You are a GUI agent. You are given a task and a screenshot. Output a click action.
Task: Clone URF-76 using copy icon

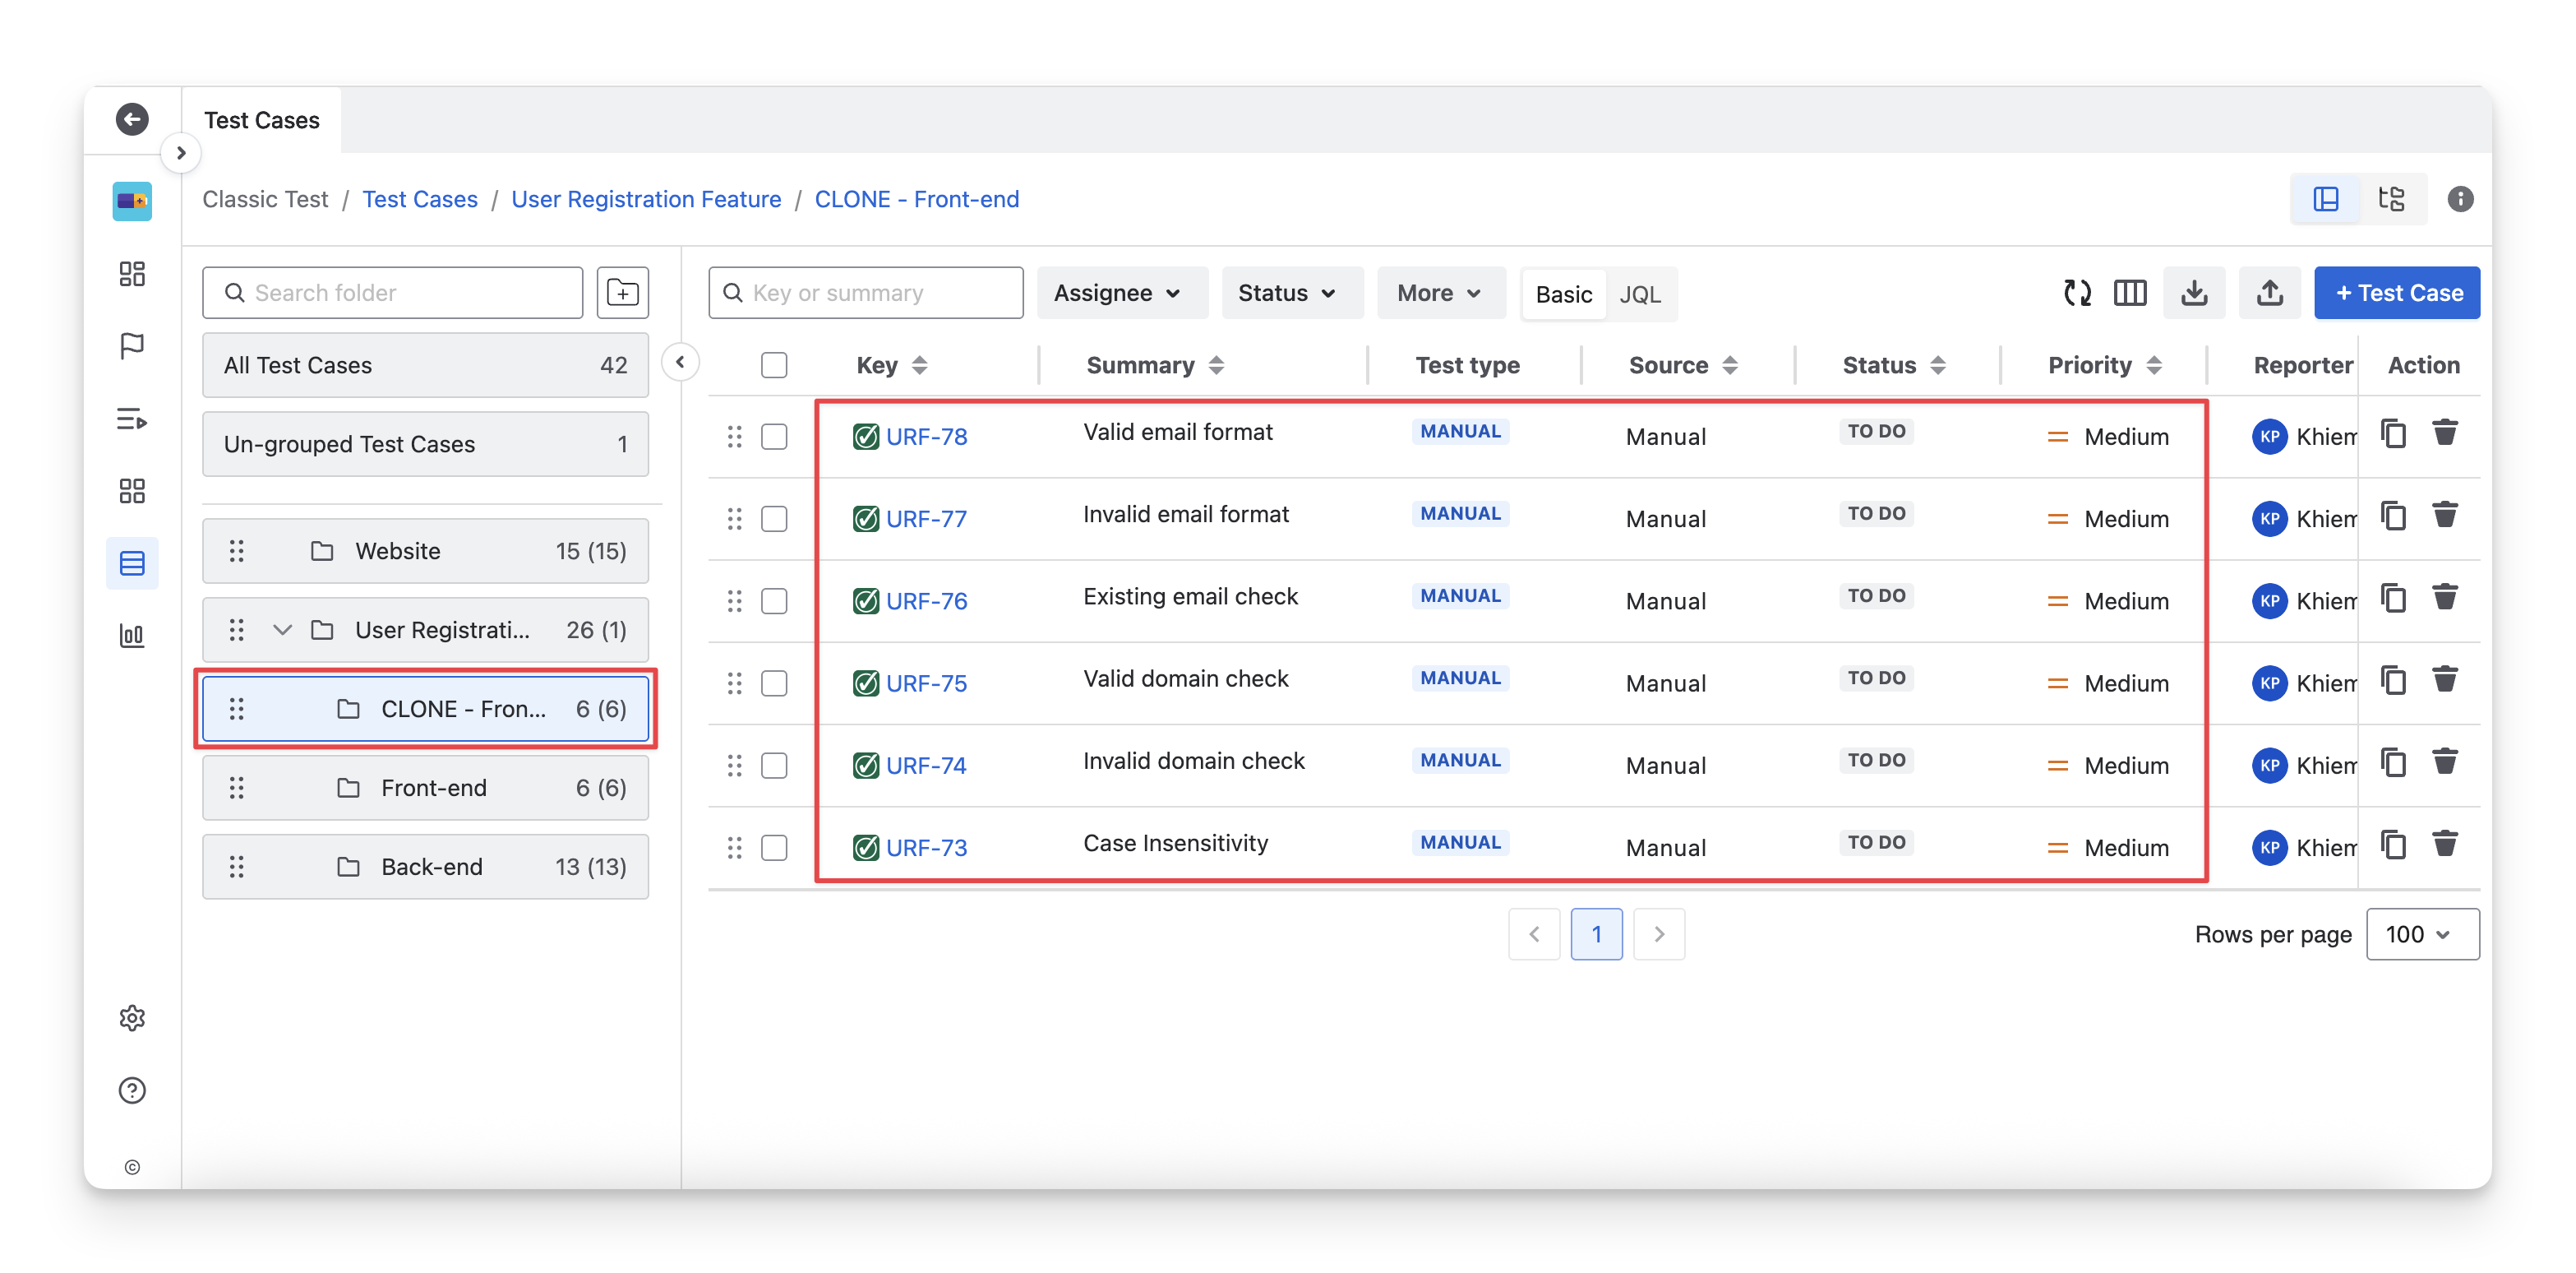coord(2393,599)
